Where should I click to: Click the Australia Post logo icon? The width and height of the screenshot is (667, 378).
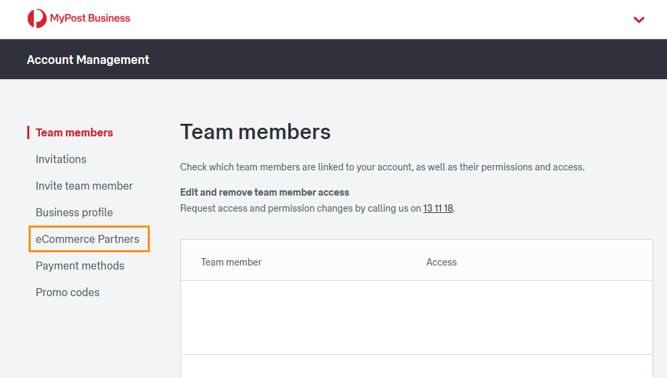(x=37, y=19)
